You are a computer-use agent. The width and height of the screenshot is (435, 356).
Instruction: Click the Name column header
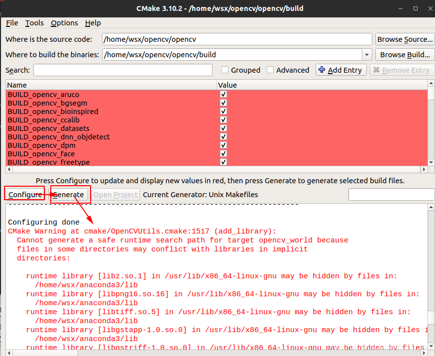111,85
